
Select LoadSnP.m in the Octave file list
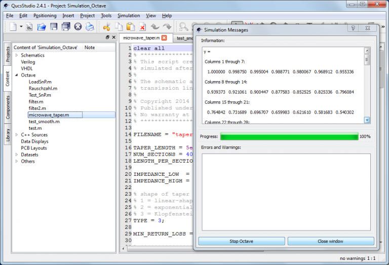(x=40, y=82)
